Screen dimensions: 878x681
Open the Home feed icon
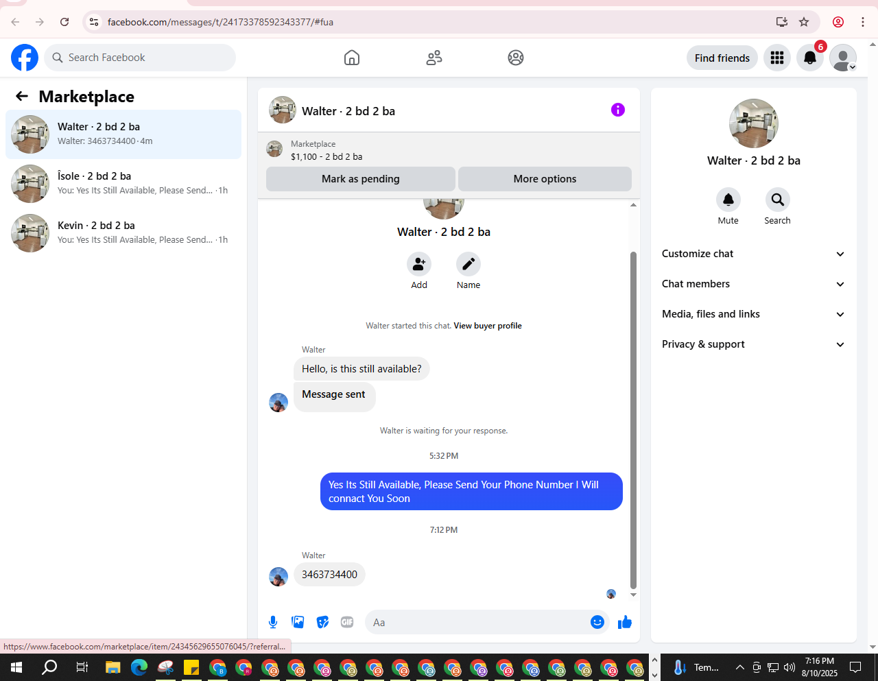point(352,58)
